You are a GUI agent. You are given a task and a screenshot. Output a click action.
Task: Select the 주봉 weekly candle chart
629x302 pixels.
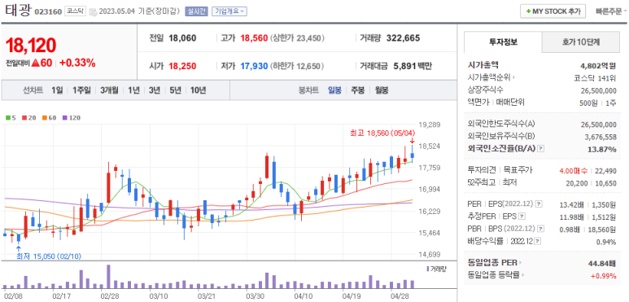point(357,90)
